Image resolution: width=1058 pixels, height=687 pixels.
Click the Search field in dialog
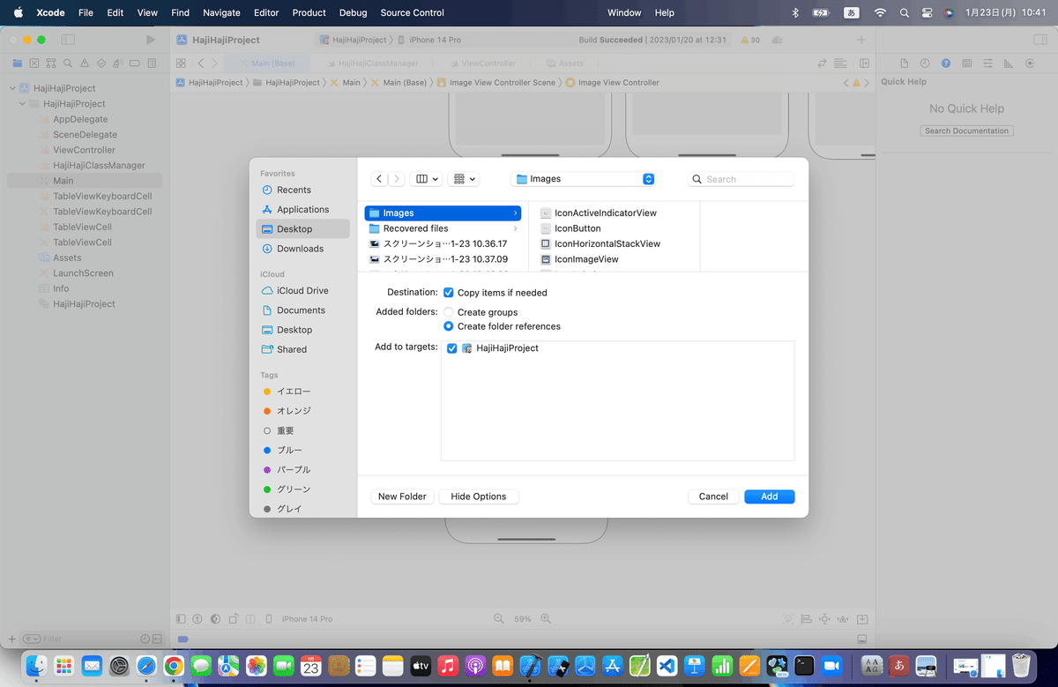(741, 179)
